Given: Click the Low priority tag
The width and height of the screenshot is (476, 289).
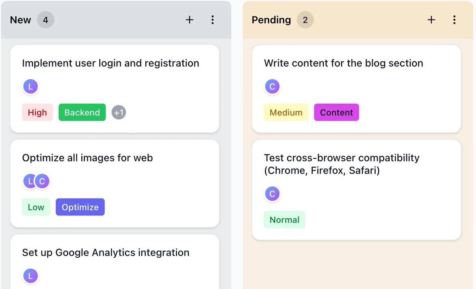Looking at the screenshot, I should click(x=36, y=207).
